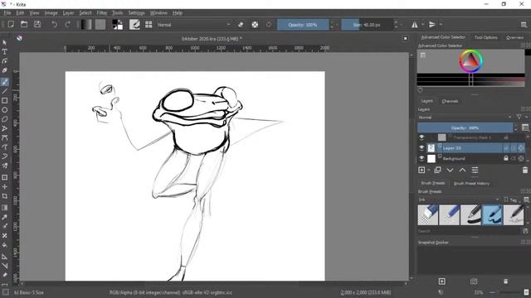Viewport: 531px width, 298px height.
Task: Open the Settings menu
Action: (x=136, y=13)
